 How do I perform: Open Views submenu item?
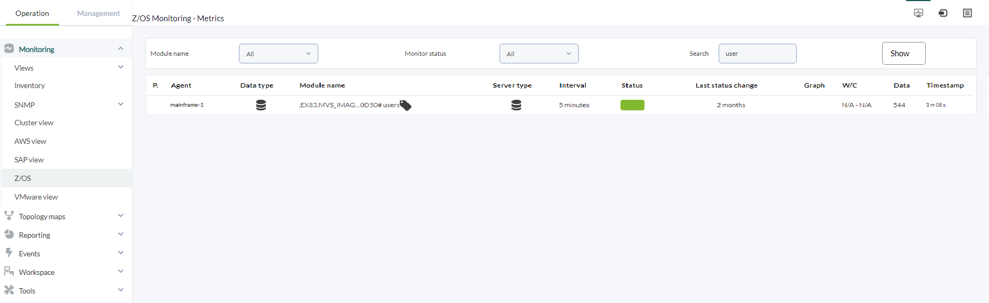coord(24,68)
